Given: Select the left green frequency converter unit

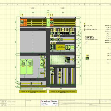Looking at the screenshot, I should coord(23,67).
